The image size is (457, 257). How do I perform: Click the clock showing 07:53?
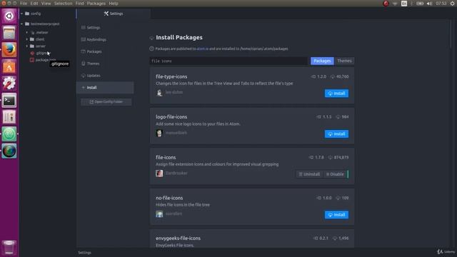[441, 4]
